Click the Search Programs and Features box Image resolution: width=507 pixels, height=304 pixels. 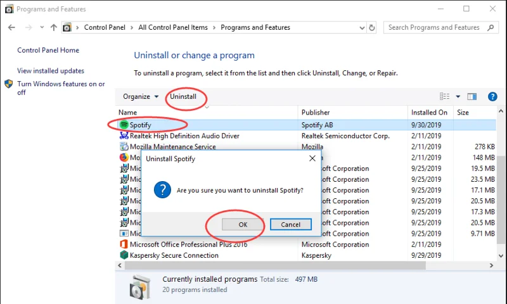click(441, 27)
